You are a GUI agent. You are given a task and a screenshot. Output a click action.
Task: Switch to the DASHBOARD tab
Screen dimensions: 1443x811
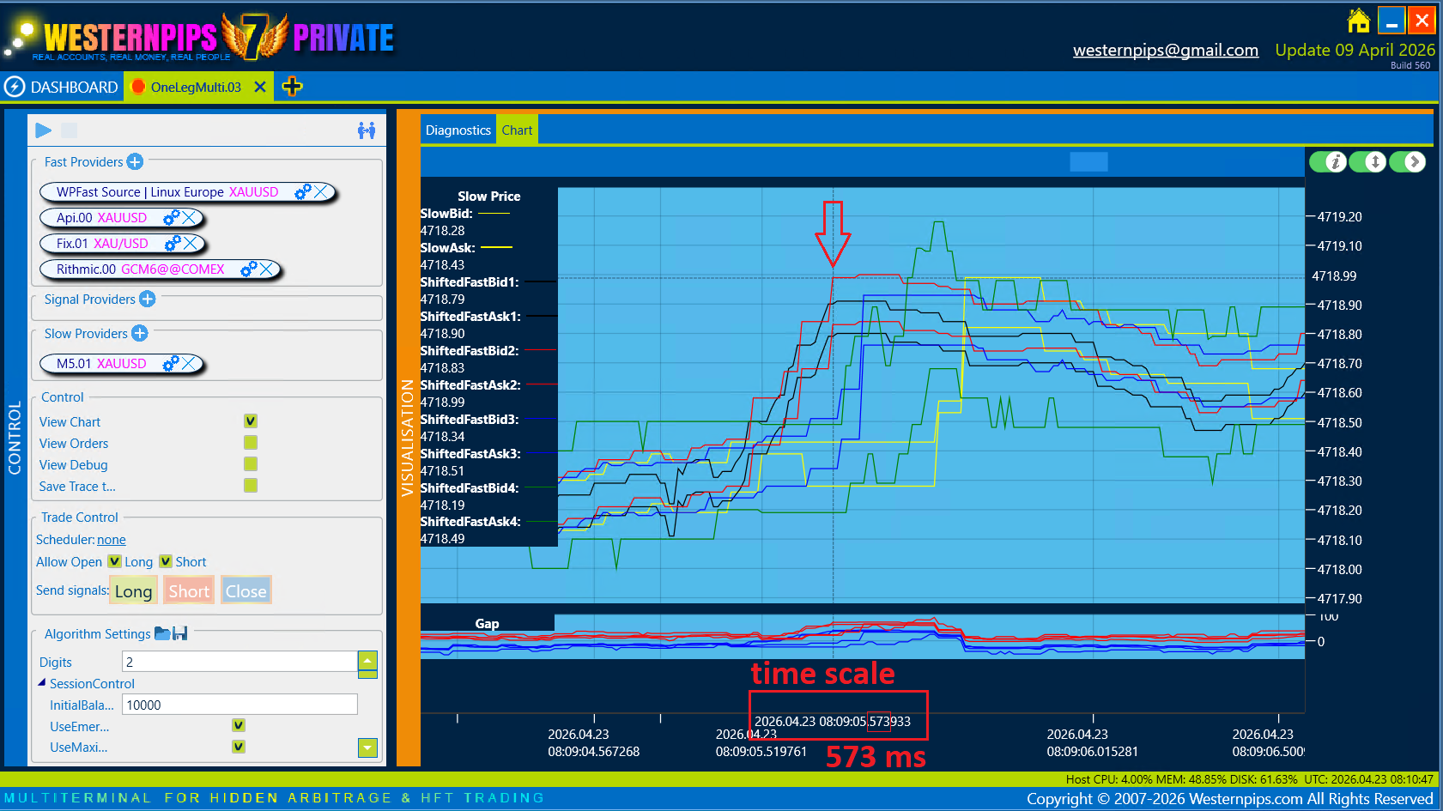tap(62, 87)
